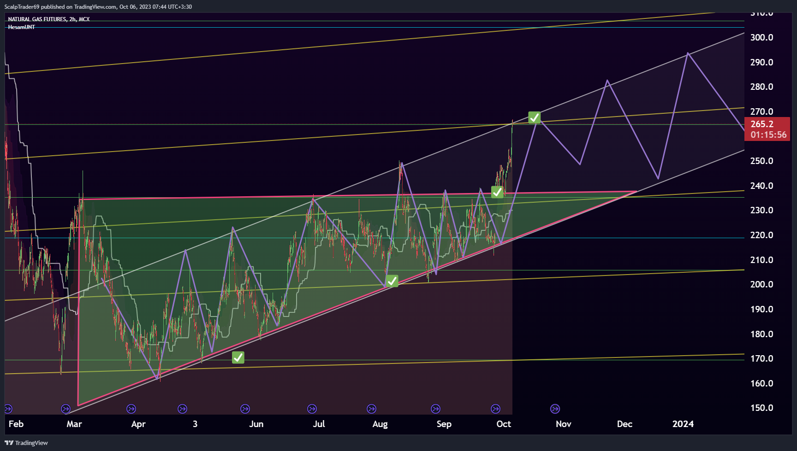The image size is (797, 451).
Task: Click the current price label 265.2
Action: tap(762, 124)
